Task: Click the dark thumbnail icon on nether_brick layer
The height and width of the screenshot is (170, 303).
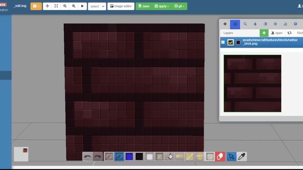Action: pos(238,42)
